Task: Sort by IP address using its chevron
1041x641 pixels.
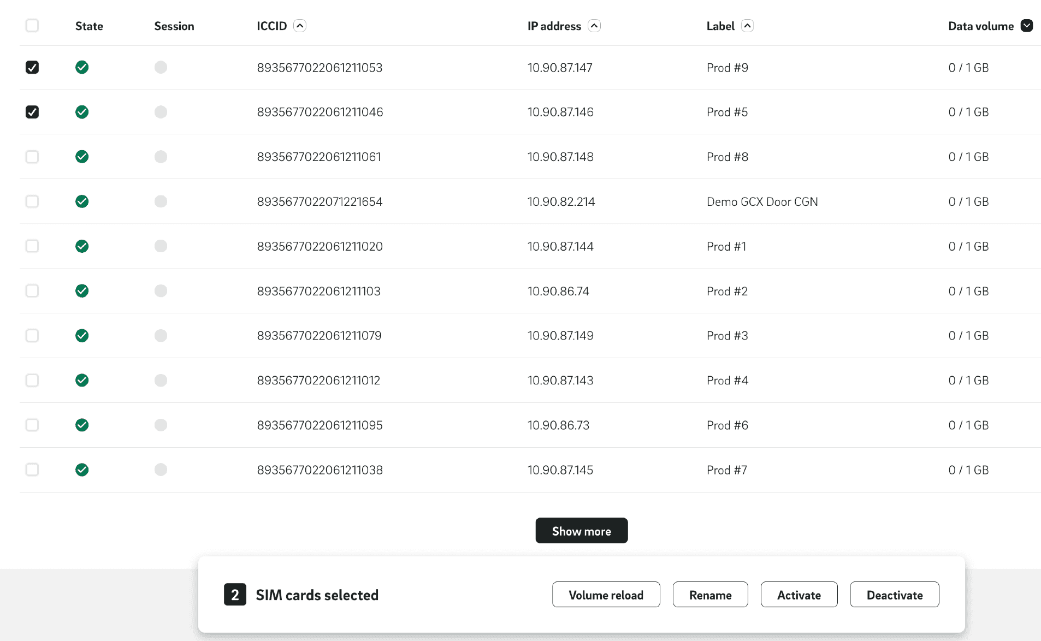Action: pos(594,26)
